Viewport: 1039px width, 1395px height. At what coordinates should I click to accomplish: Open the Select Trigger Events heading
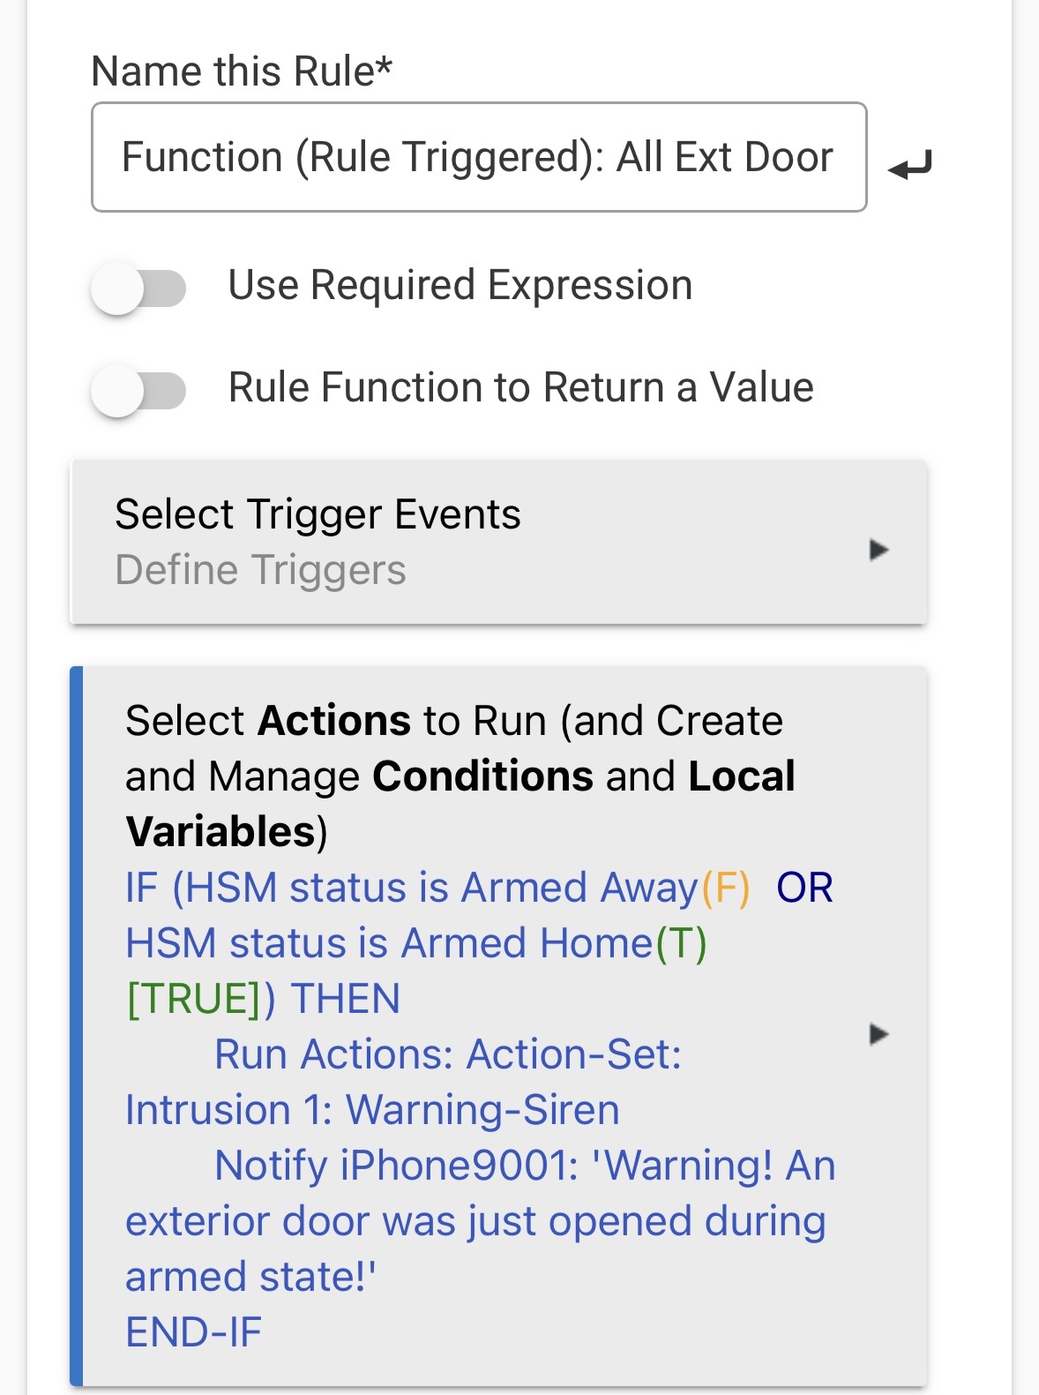[318, 514]
